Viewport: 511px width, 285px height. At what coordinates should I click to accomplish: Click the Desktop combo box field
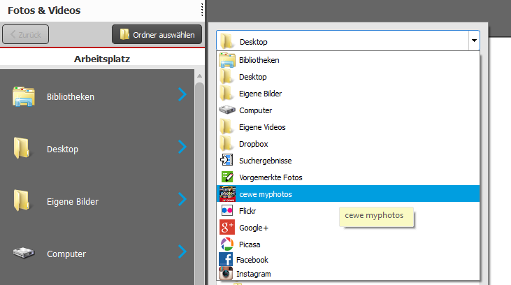click(x=347, y=41)
